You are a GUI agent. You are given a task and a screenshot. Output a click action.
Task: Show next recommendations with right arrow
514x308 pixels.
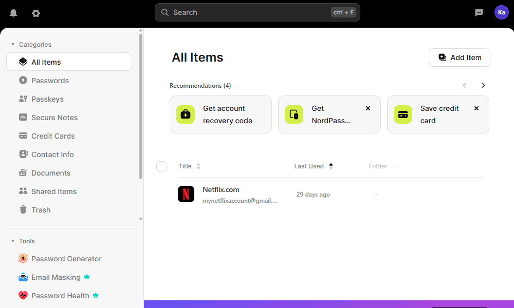[x=483, y=85]
